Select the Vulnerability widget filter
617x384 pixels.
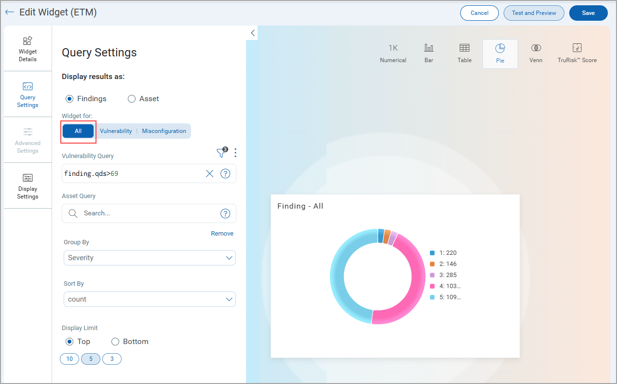[x=116, y=131]
